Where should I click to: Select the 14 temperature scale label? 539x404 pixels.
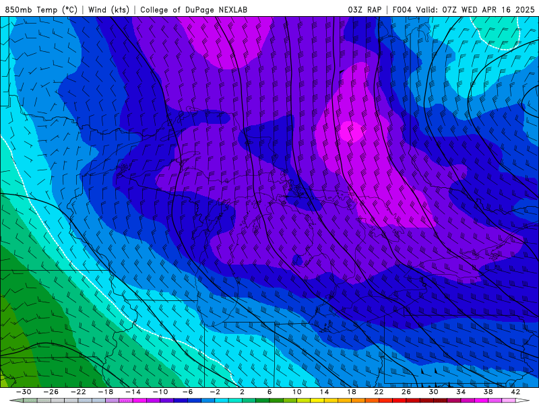click(x=324, y=392)
